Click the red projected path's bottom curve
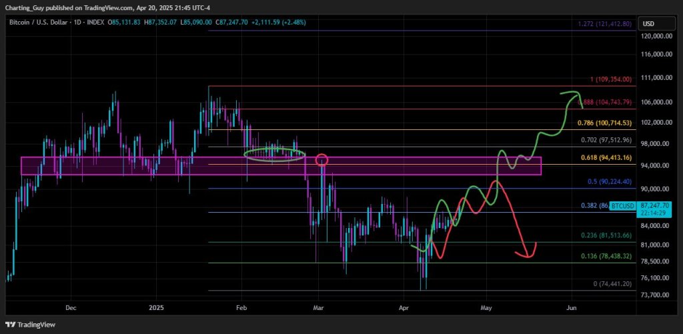This screenshot has height=334, width=683. [528, 255]
